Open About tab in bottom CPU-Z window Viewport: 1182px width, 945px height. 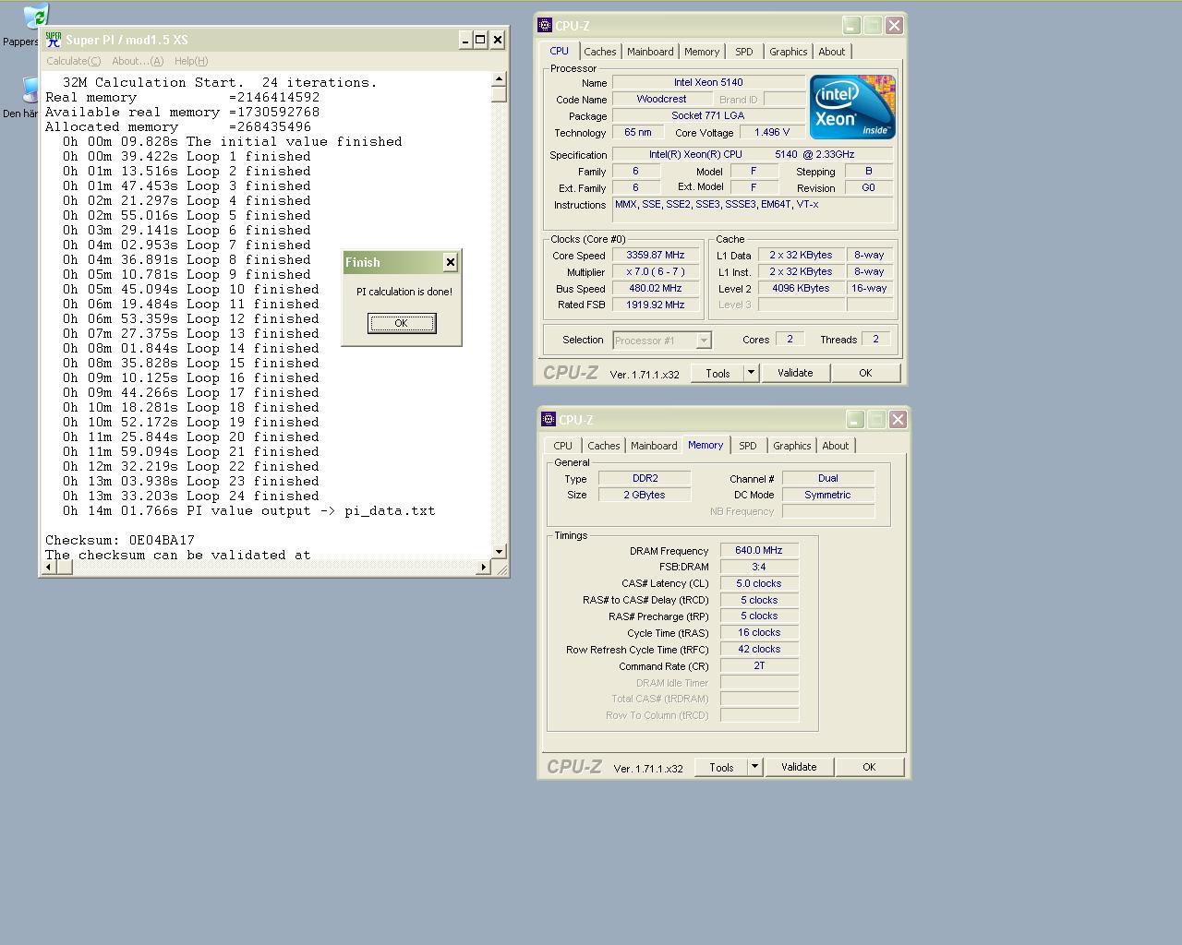(836, 446)
